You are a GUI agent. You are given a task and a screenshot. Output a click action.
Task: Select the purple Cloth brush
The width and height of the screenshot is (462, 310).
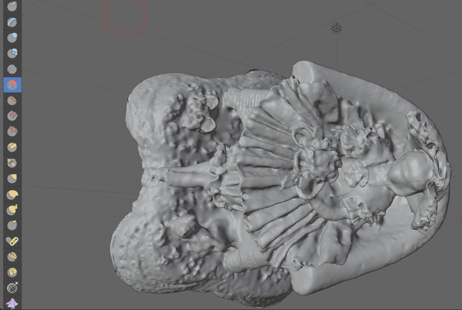12,303
